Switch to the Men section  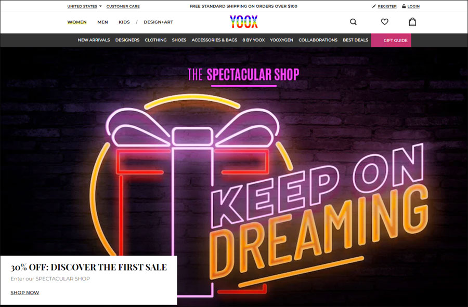point(102,22)
